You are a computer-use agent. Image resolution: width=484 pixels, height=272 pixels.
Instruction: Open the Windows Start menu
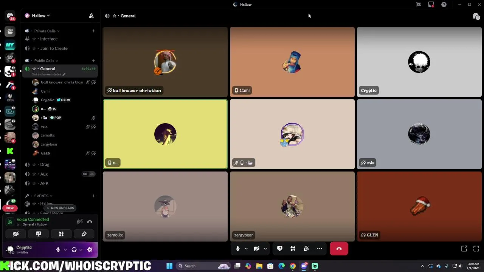169,266
